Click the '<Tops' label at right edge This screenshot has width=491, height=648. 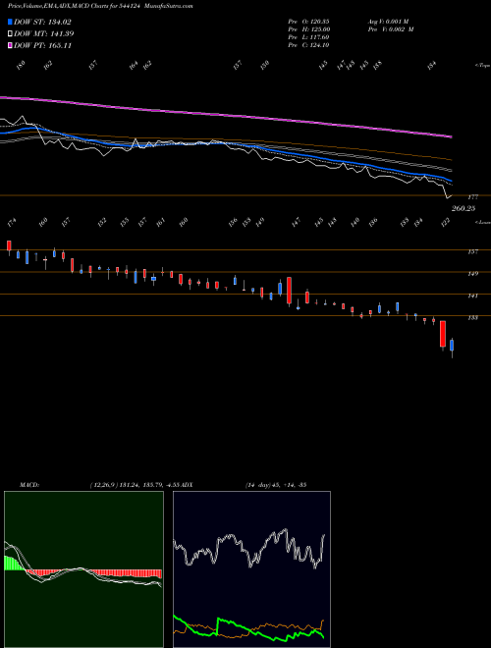pos(482,66)
